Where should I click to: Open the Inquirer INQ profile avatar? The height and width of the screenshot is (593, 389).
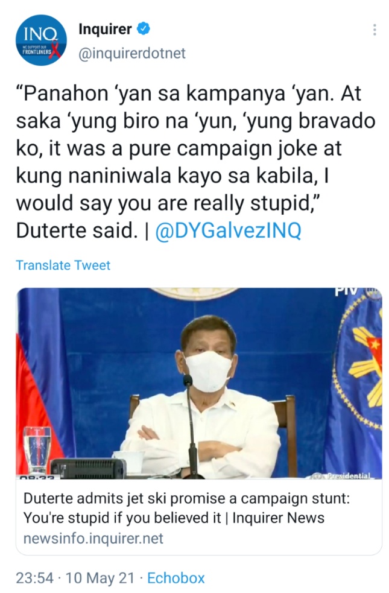pos(41,40)
